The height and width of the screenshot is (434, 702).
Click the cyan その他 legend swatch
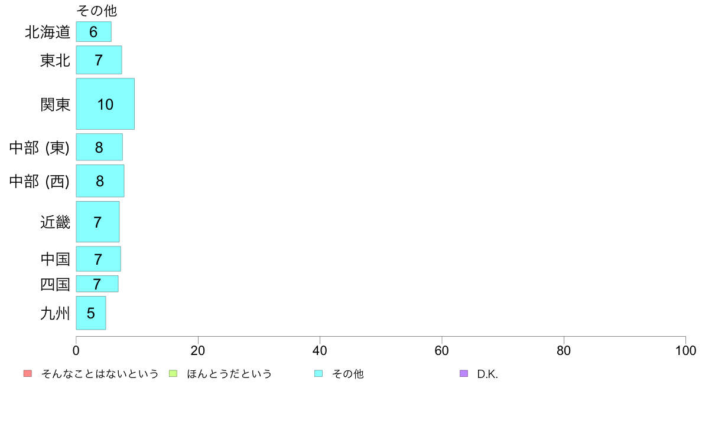318,374
